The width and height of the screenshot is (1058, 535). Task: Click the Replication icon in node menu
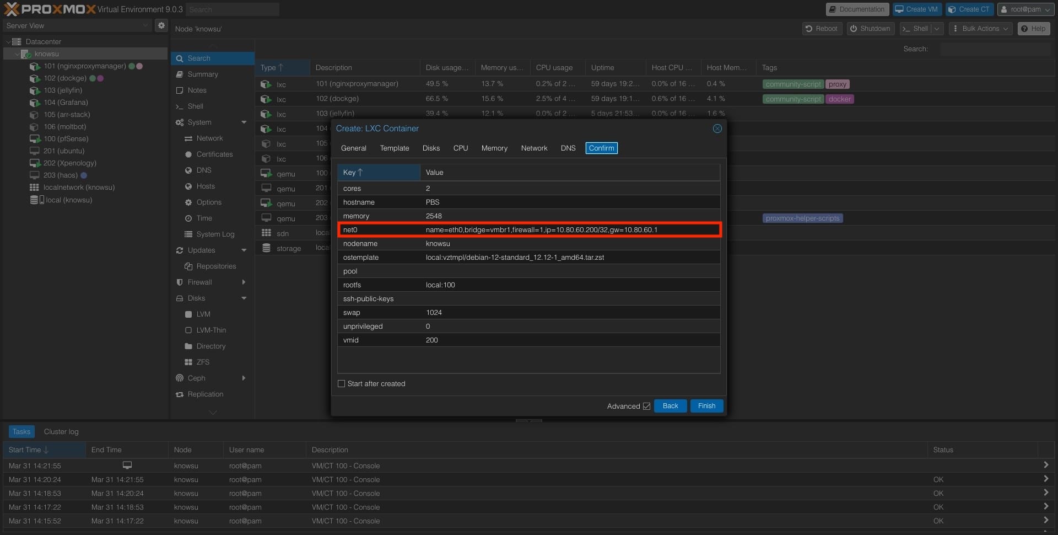(x=180, y=394)
